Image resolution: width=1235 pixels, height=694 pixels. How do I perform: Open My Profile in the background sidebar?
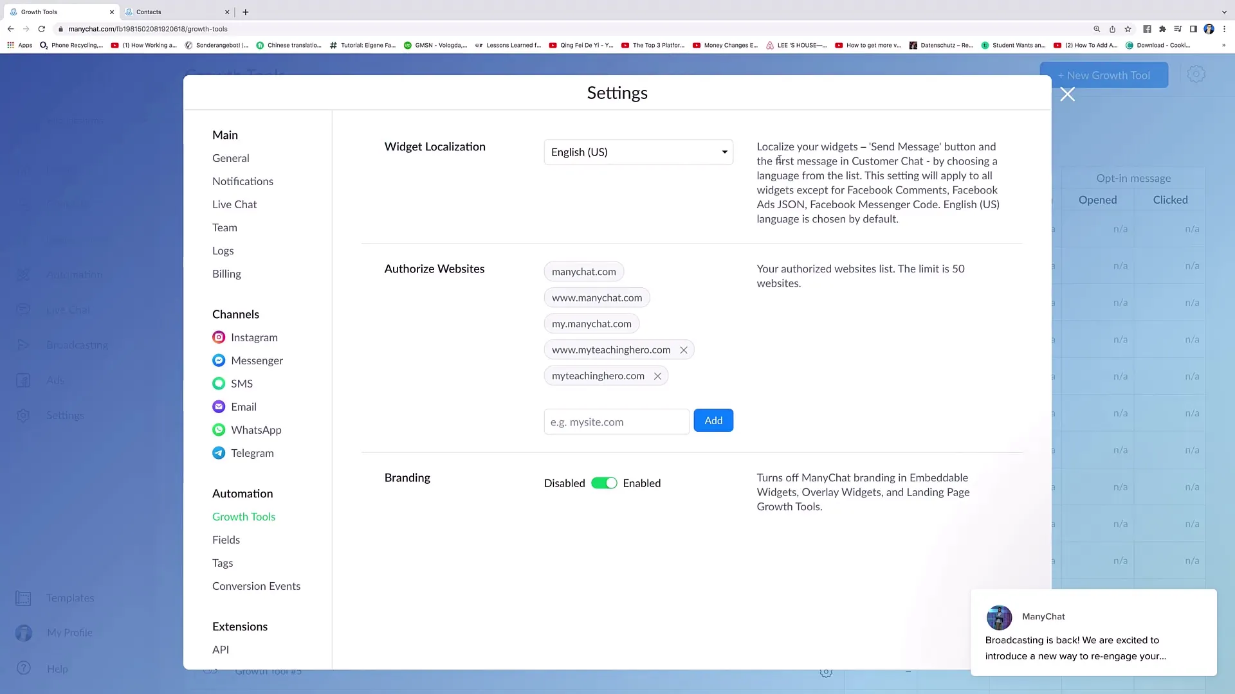click(55, 633)
